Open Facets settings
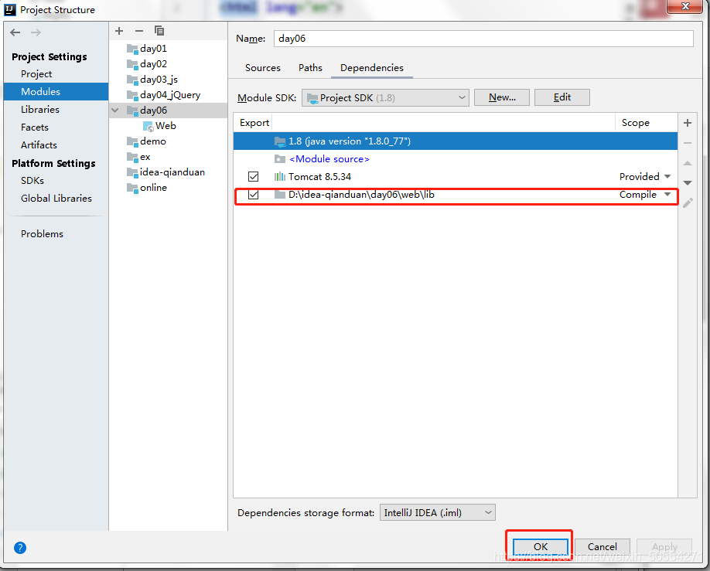The image size is (710, 571). tap(34, 127)
